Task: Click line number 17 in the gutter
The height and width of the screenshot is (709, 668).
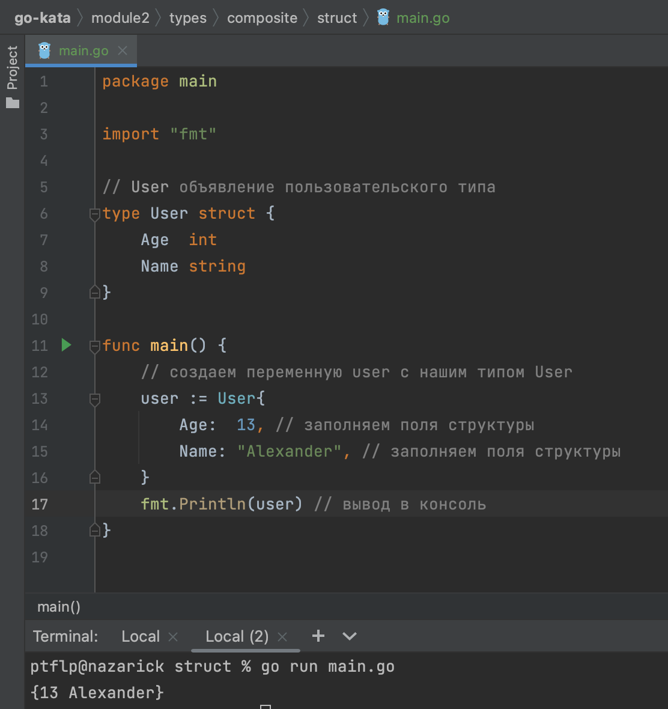Action: (40, 504)
